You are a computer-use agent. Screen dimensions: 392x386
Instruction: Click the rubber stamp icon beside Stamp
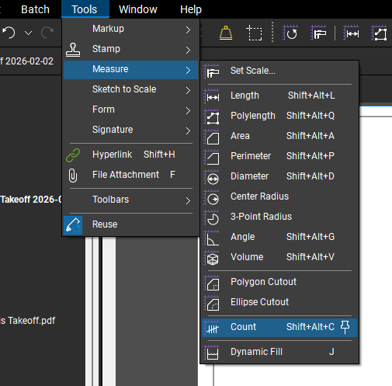click(73, 50)
